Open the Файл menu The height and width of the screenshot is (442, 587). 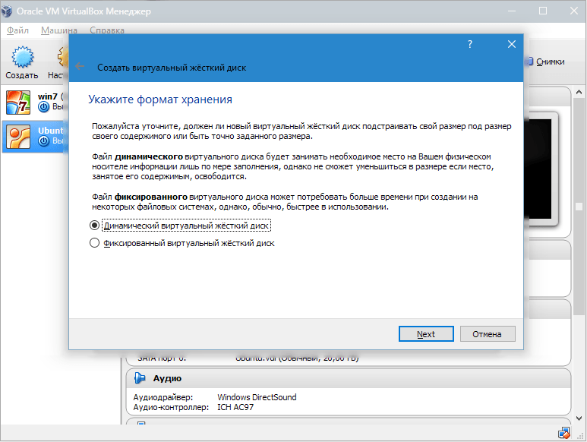click(x=17, y=30)
